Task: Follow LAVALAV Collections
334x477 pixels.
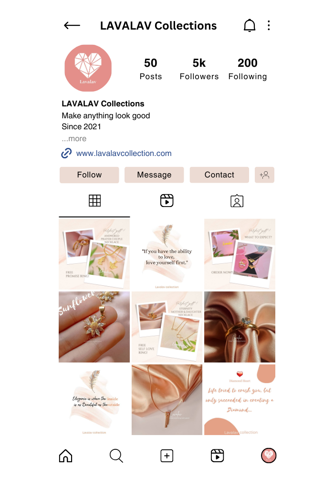Action: (x=89, y=175)
